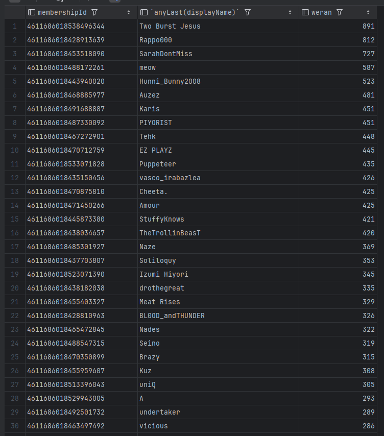
Task: Click the cell 'Brazy'
Action: 218,357
